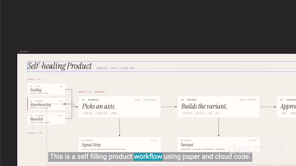Click the 'INPUTS — 03' section label
This screenshot has height=166, width=296.
pos(34,79)
